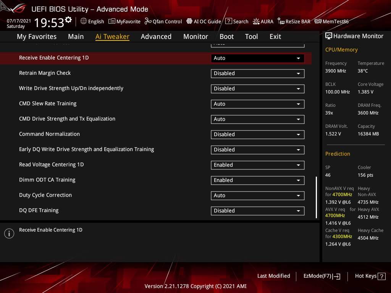The width and height of the screenshot is (391, 293).
Task: Click the Prediction section heading
Action: pyautogui.click(x=338, y=154)
